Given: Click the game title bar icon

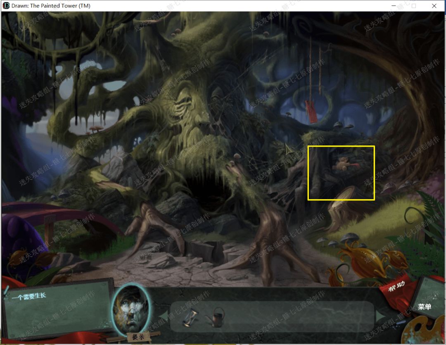Looking at the screenshot, I should 6,5.
